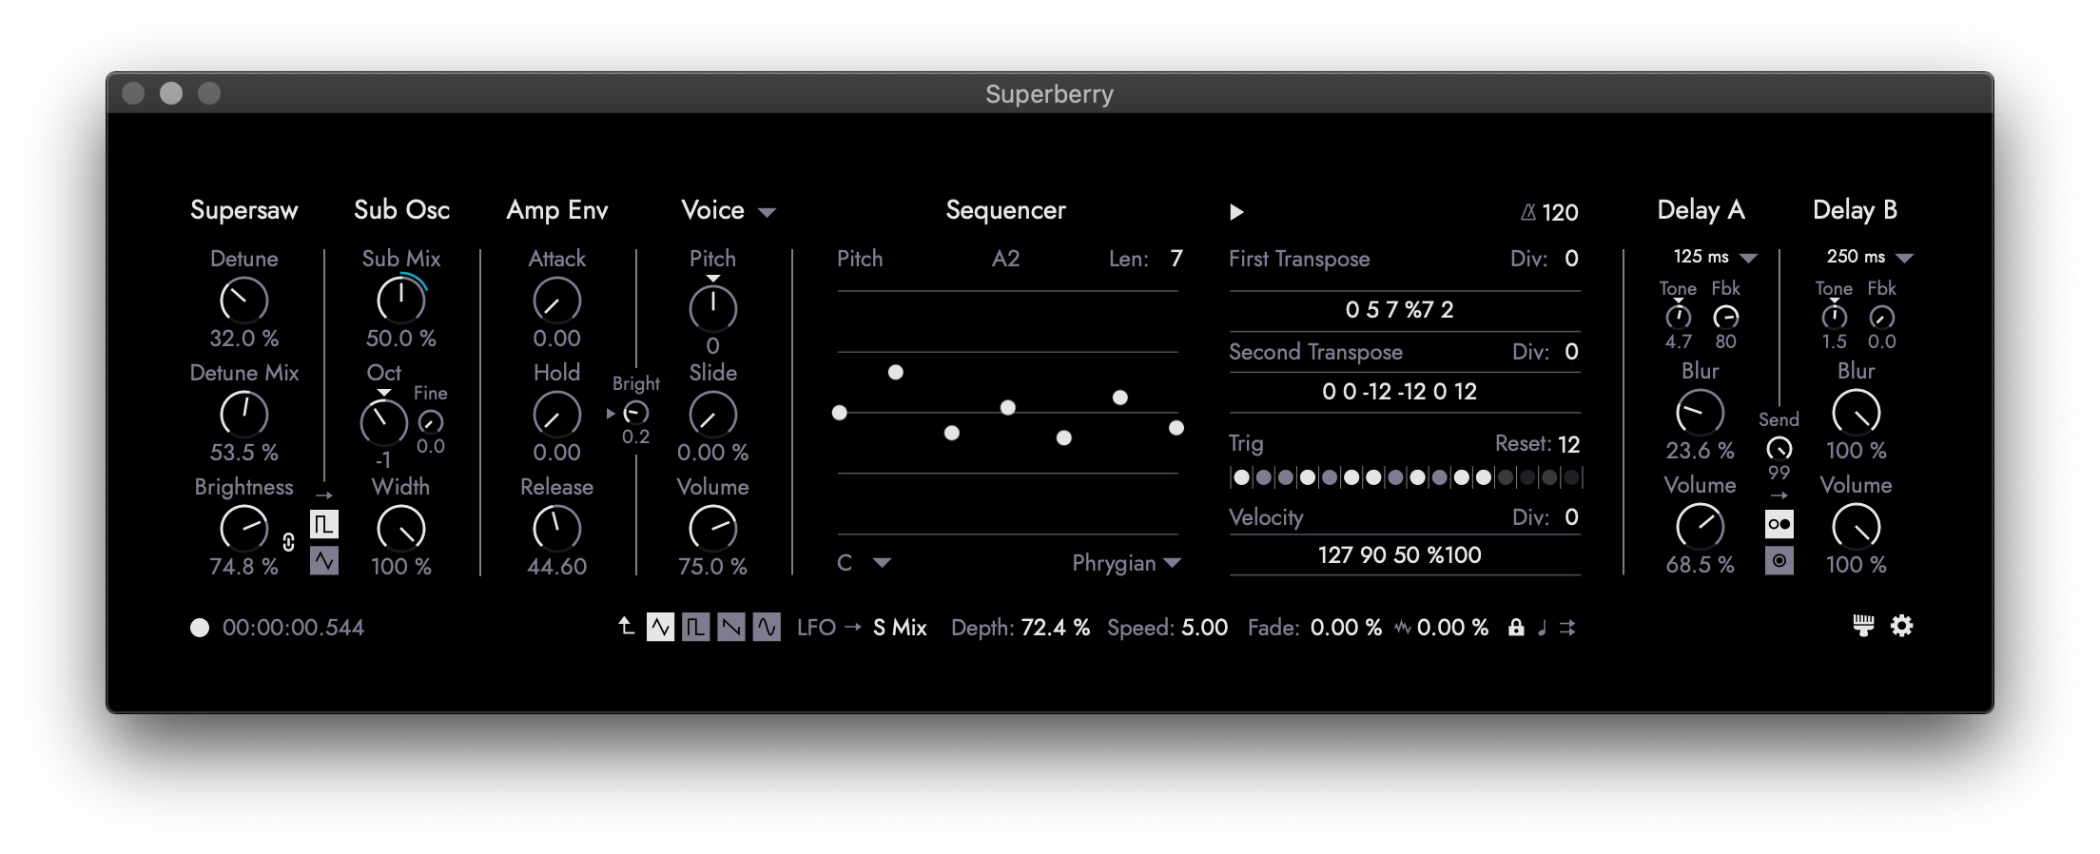Click the Detune knob in Supersaw
This screenshot has height=854, width=2100.
click(x=244, y=301)
